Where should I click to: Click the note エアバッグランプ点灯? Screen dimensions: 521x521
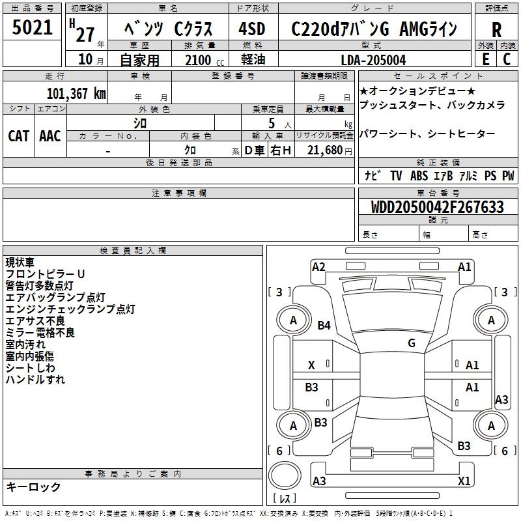pos(55,297)
